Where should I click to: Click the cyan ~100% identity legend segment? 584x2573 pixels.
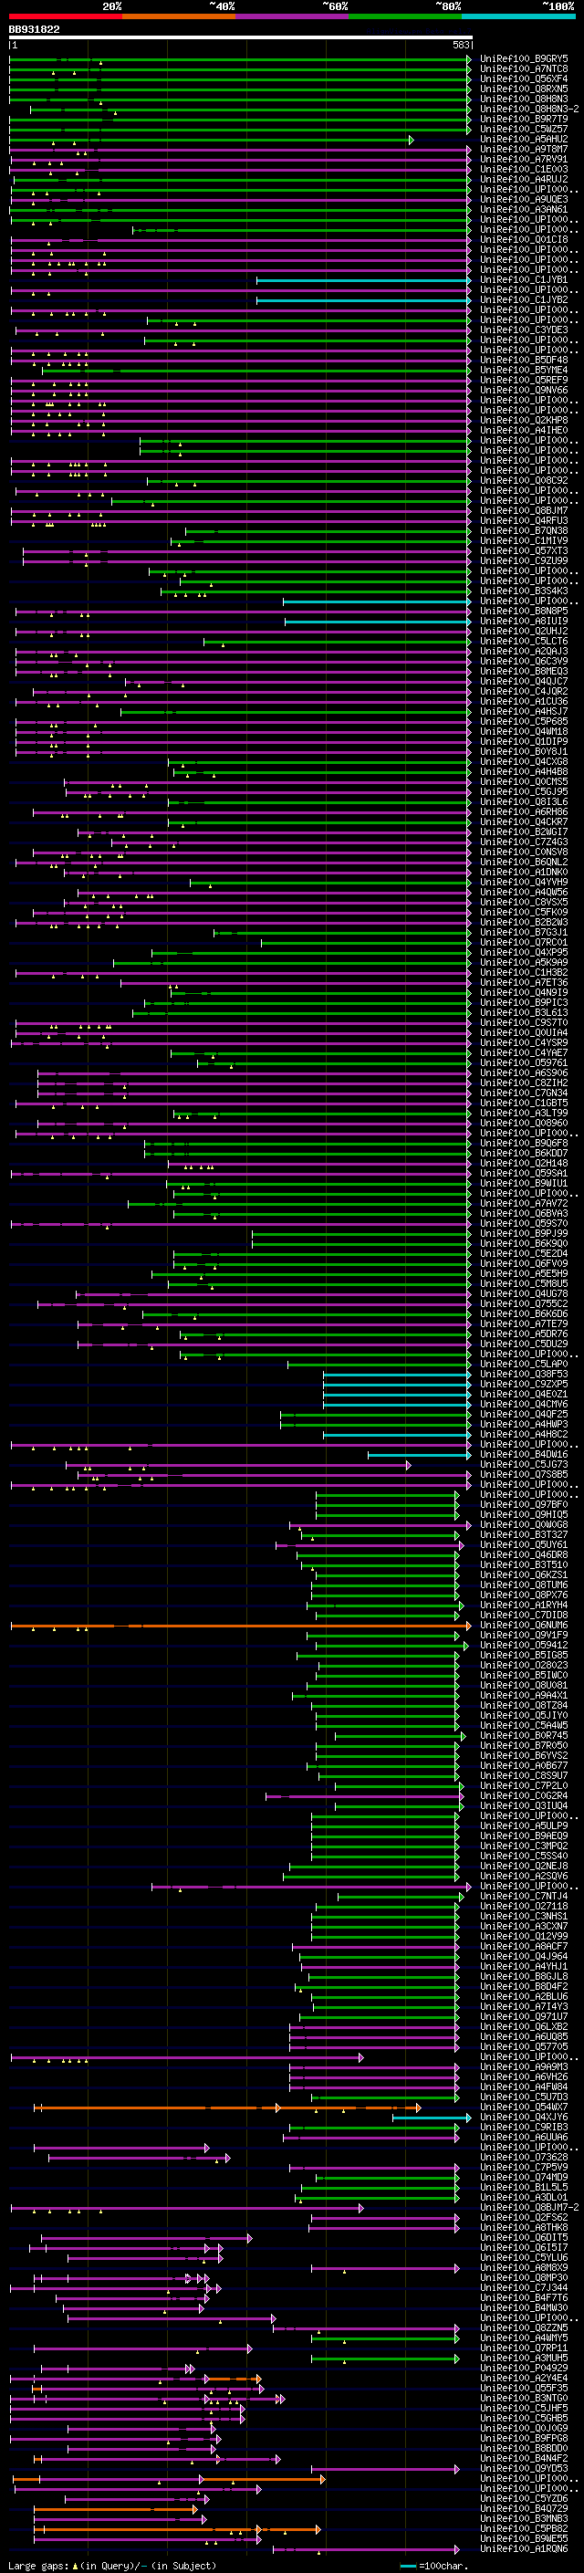(x=519, y=17)
